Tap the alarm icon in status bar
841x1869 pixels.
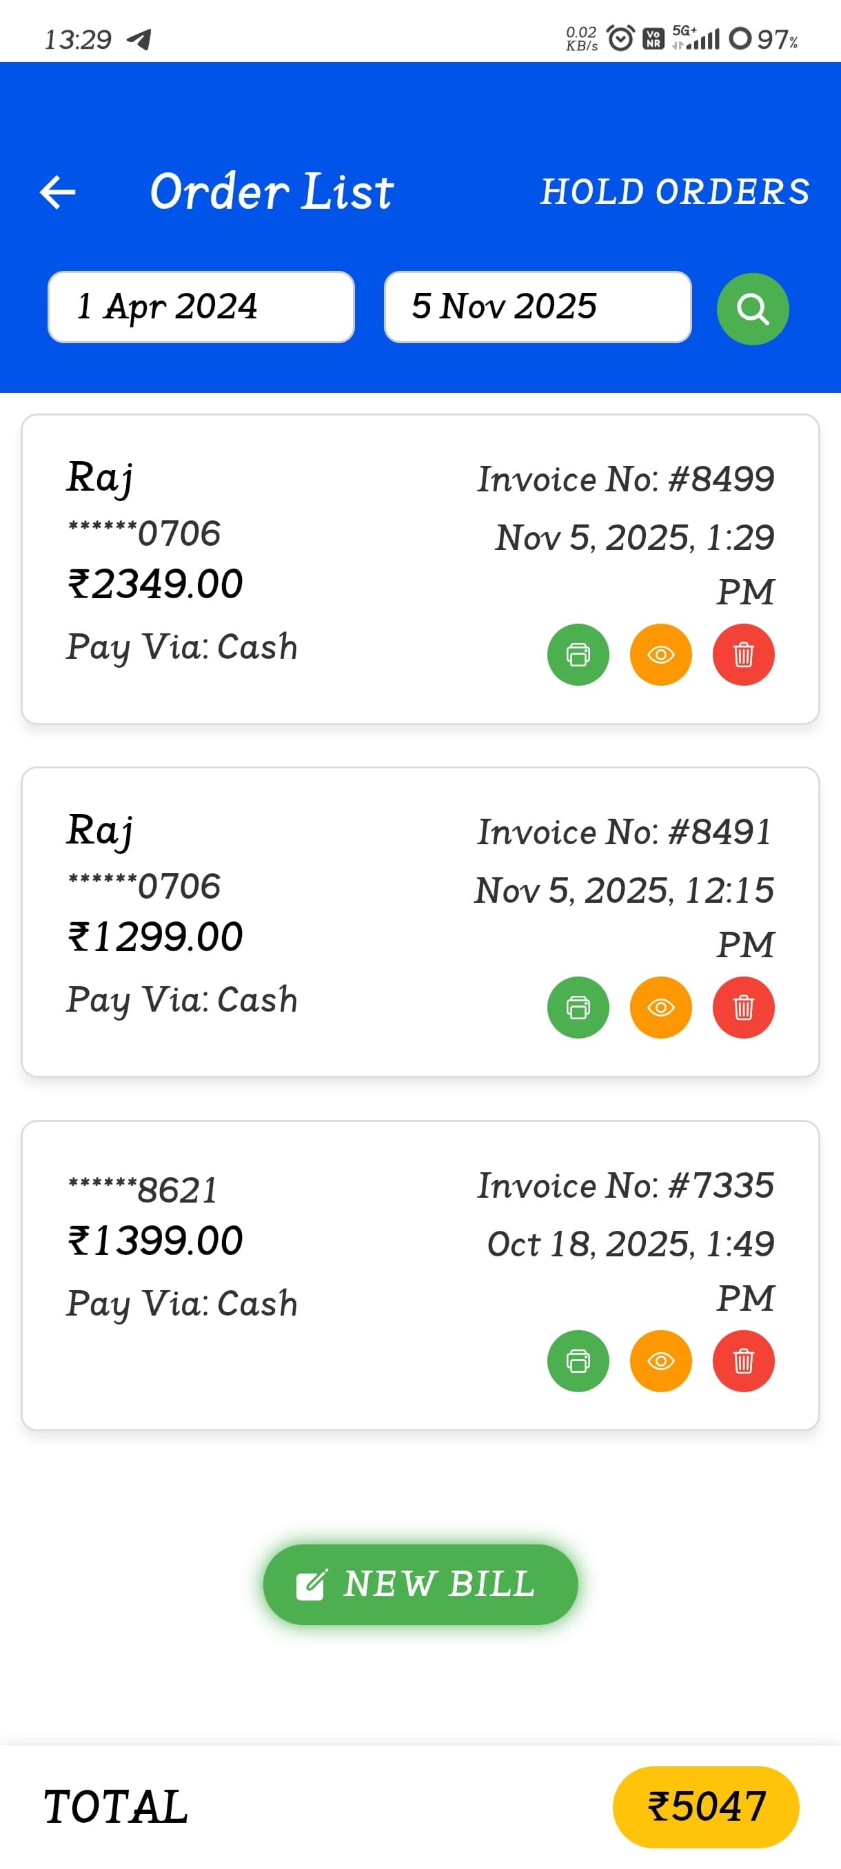click(x=620, y=39)
